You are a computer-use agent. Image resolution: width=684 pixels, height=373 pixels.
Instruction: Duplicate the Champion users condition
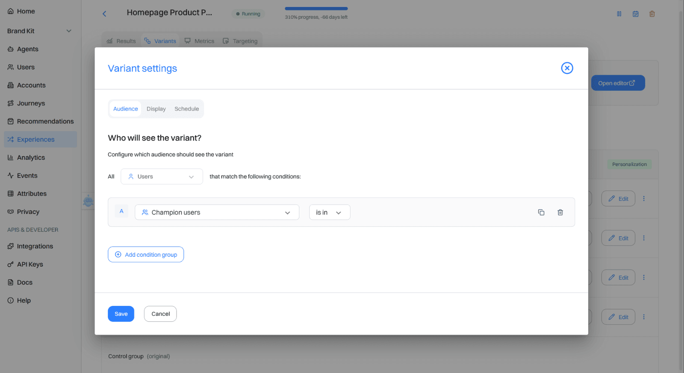pos(541,212)
